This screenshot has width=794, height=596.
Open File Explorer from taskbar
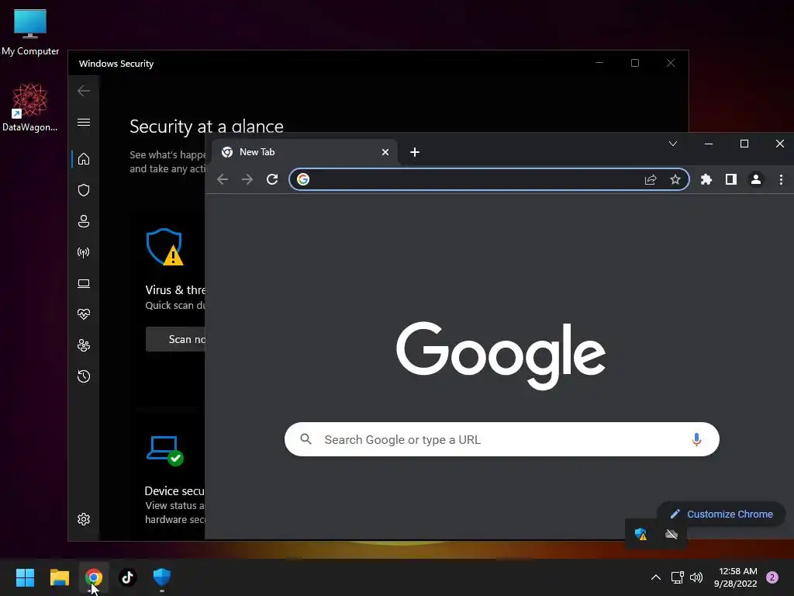point(59,577)
